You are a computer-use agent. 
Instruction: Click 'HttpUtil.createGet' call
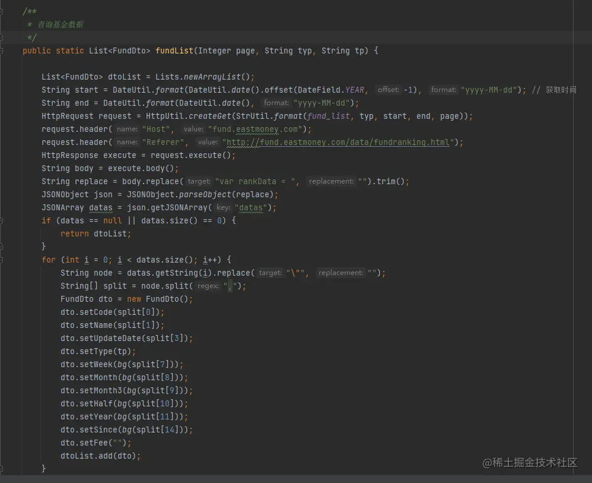click(189, 116)
